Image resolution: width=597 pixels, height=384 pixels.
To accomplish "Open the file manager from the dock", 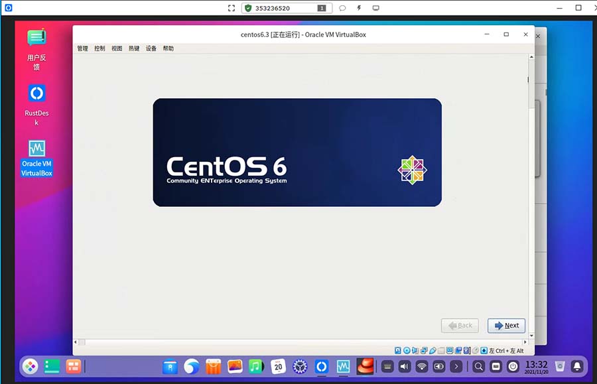I will [170, 367].
